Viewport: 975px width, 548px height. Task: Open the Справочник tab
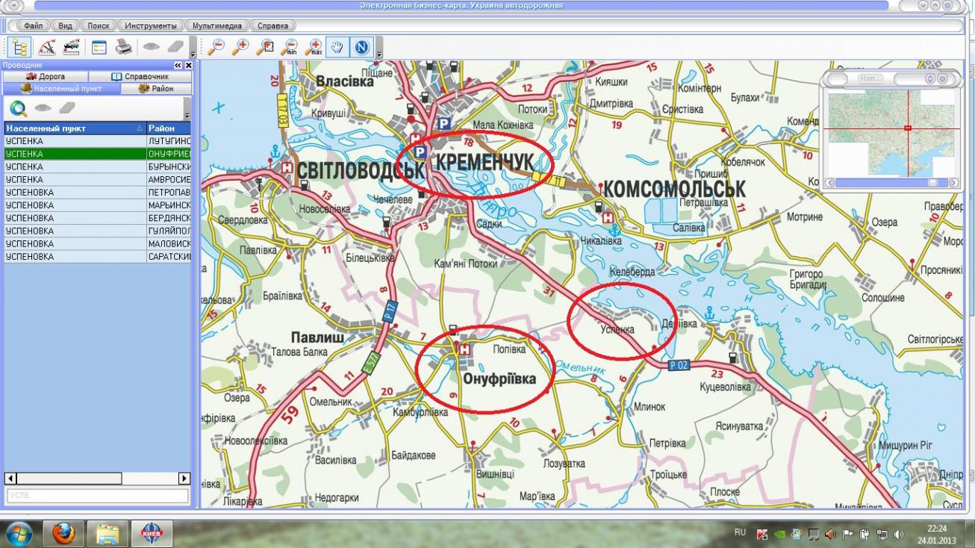140,77
